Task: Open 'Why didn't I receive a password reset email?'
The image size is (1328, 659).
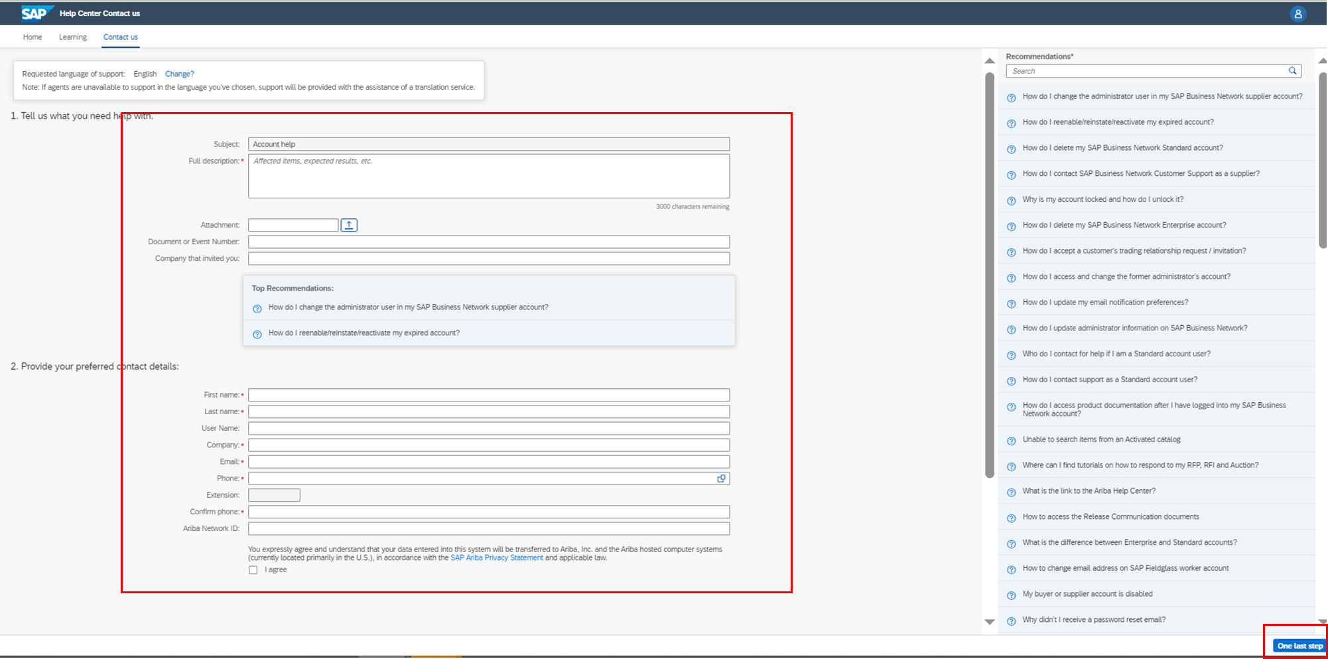Action: point(1094,620)
